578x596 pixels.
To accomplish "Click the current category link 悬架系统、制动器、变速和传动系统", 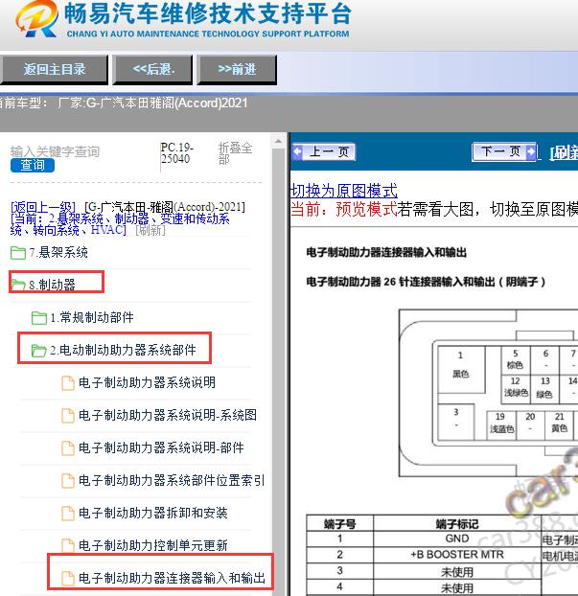I will 120,224.
